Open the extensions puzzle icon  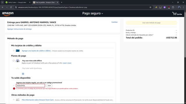[x=173, y=7]
